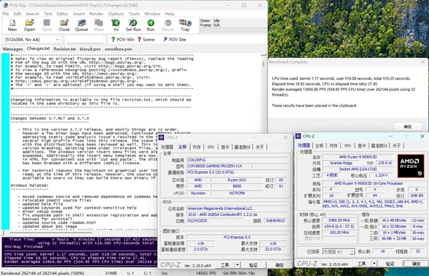Click the AMD Ryzen 9 logo in CPU-Z

410,166
